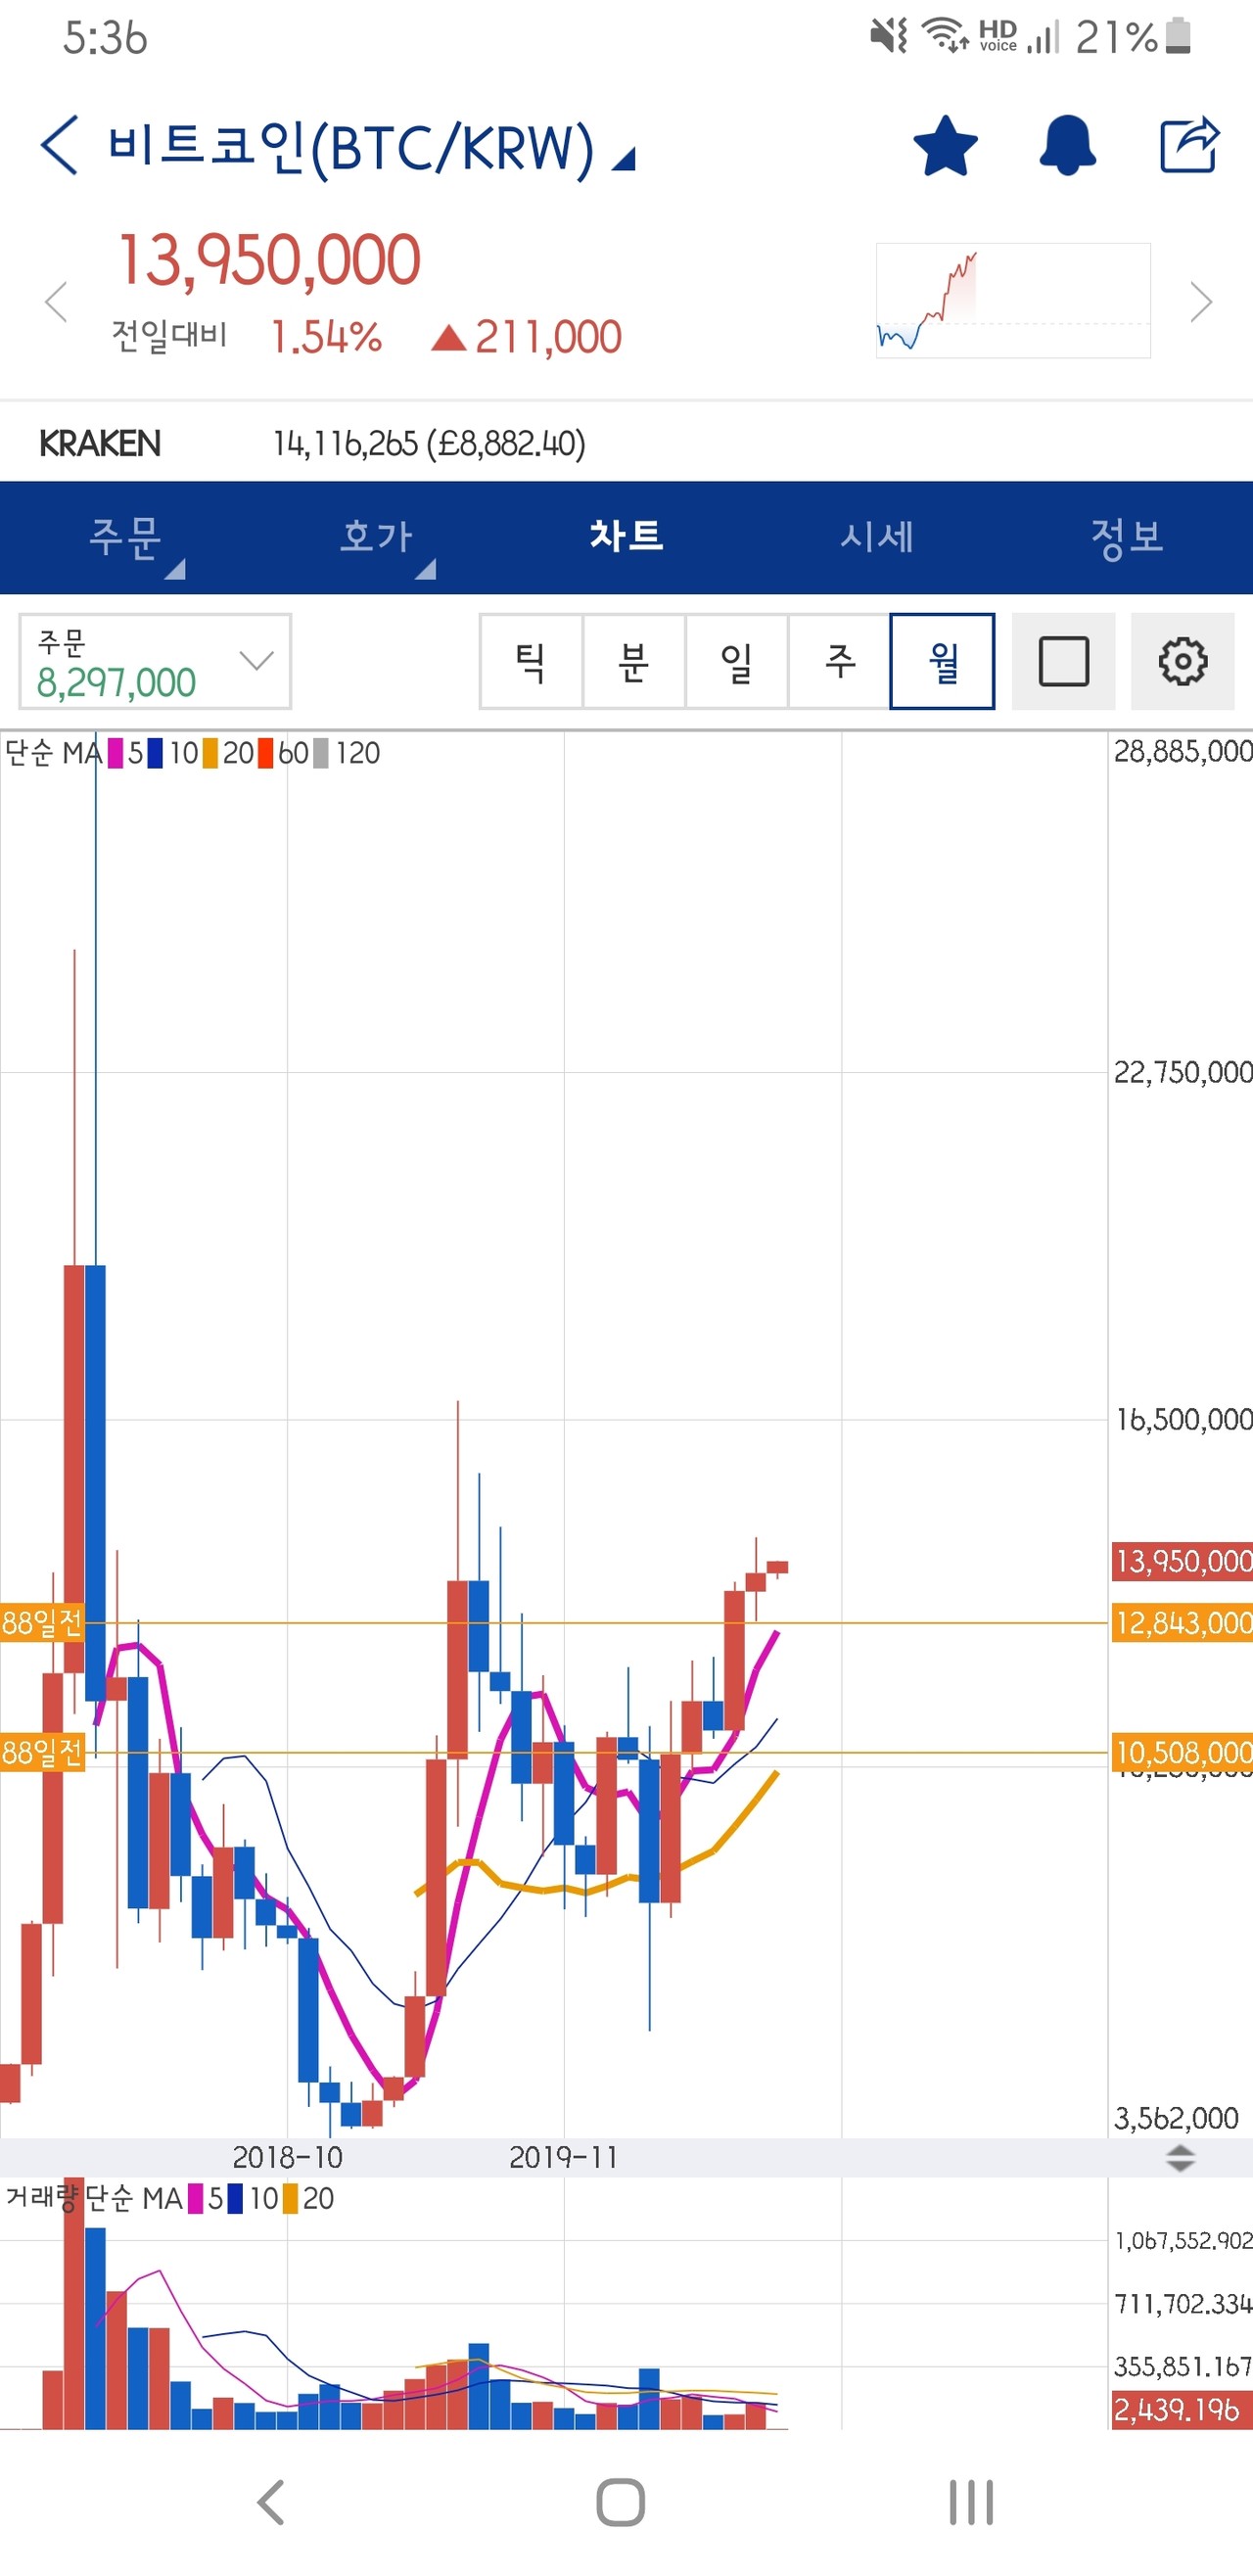Switch to the 정보 tab
Image resolution: width=1253 pixels, height=2576 pixels.
click(1126, 538)
